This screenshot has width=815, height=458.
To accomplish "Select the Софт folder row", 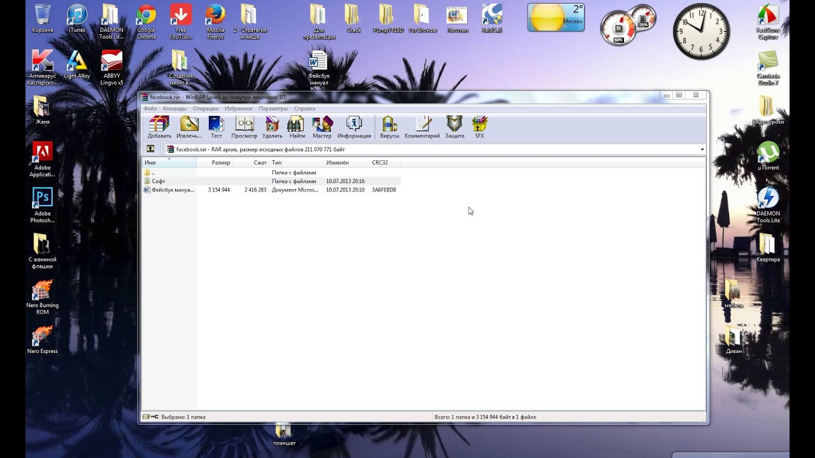I will (271, 181).
